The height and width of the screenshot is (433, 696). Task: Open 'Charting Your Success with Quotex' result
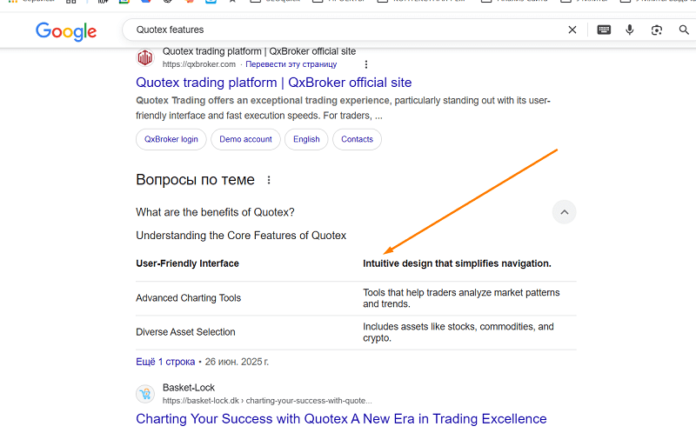tap(341, 419)
